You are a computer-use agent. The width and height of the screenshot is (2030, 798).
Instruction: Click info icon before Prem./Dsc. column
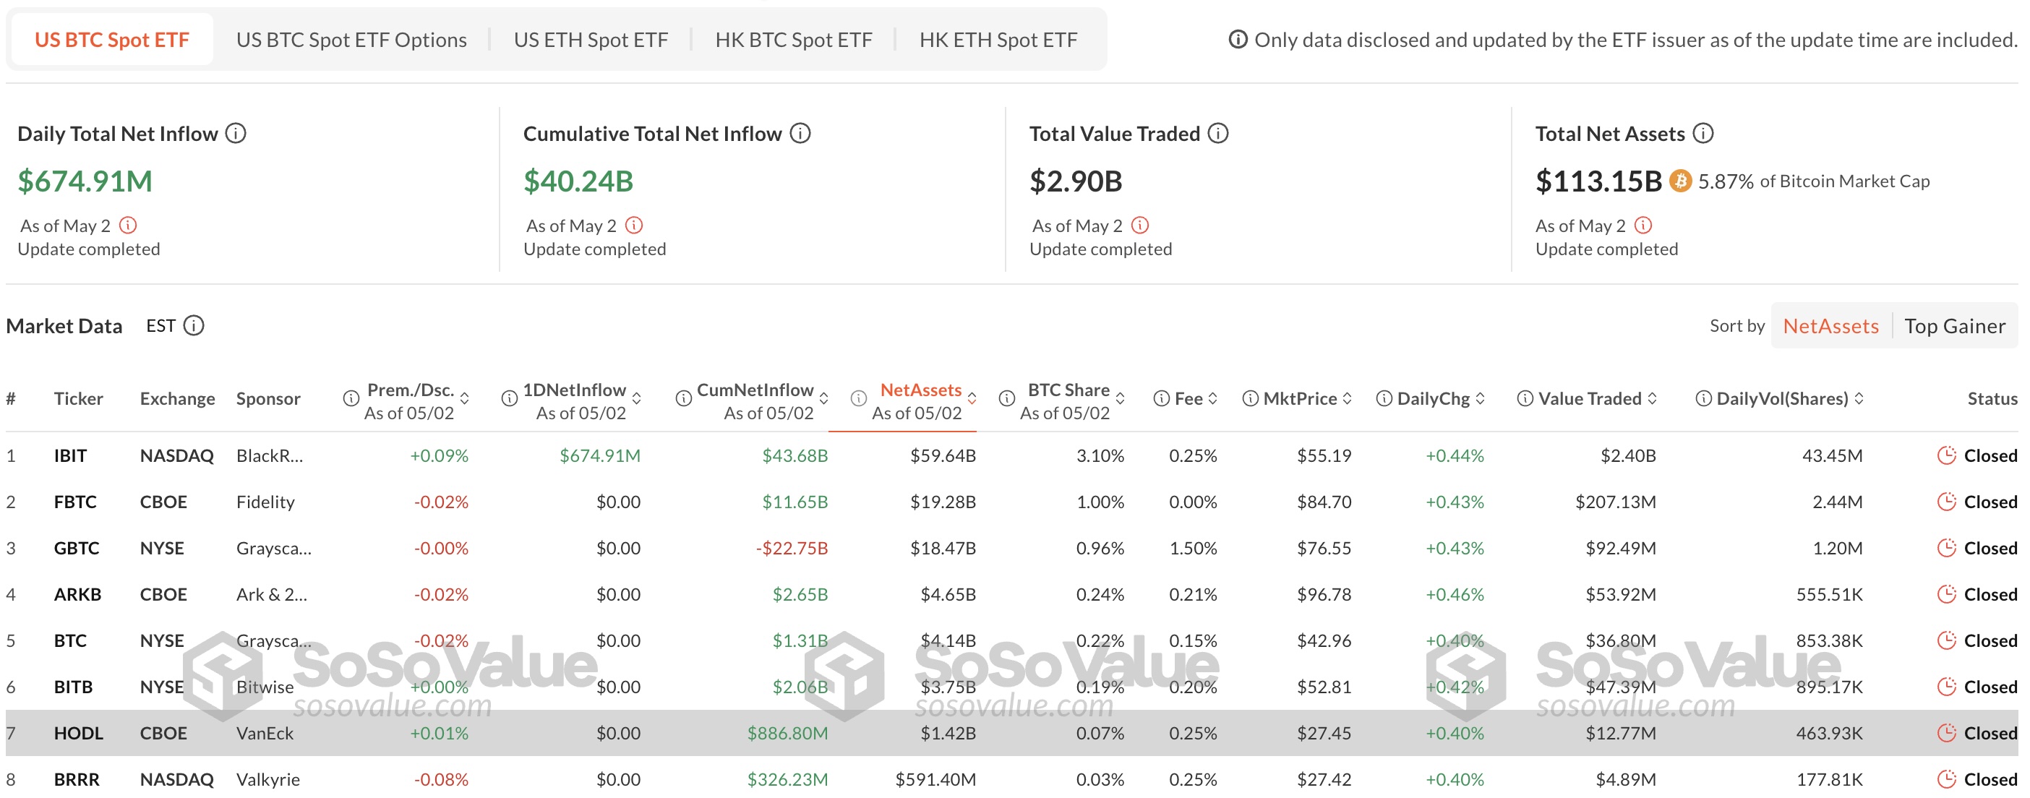[351, 398]
